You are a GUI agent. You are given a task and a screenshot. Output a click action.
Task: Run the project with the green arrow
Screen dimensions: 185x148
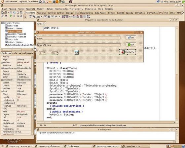[11, 16]
